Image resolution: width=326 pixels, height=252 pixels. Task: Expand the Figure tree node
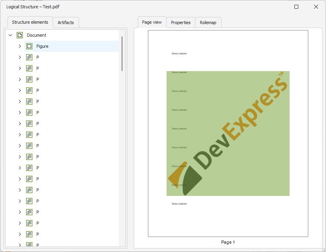(20, 46)
